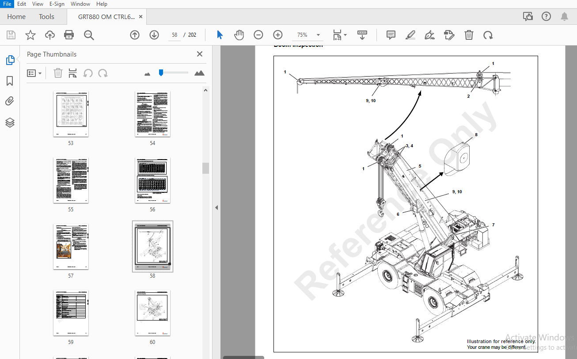Viewport: 577px width, 359px height.
Task: Open the find text magnifier tool
Action: click(x=89, y=35)
